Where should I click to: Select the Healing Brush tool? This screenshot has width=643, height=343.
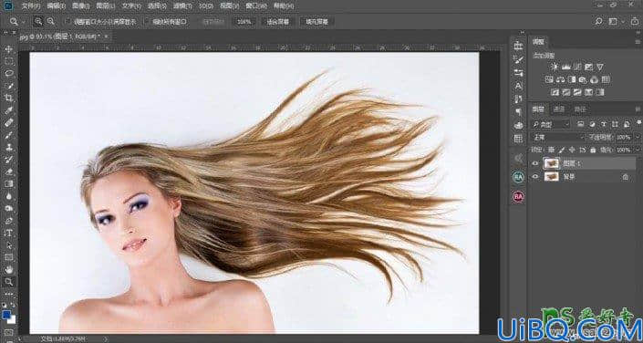(x=8, y=122)
